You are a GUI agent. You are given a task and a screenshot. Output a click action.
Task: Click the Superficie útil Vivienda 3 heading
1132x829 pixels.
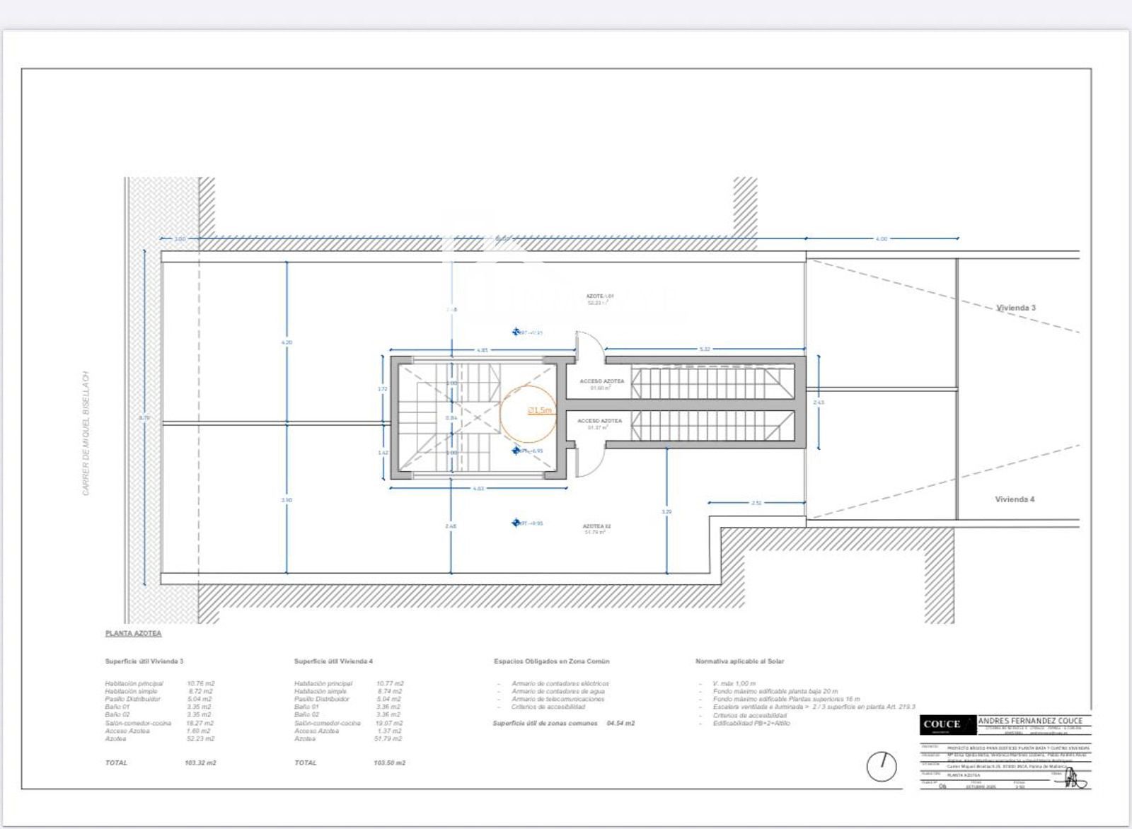[x=144, y=661]
